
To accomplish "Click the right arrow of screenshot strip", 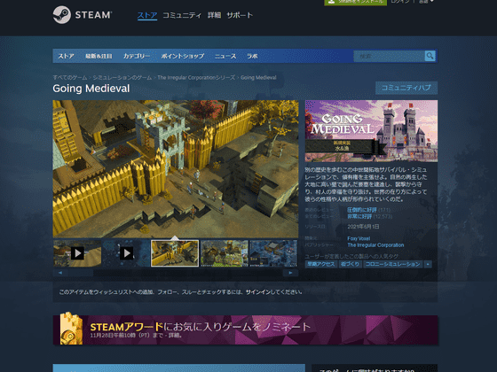I will [x=291, y=273].
